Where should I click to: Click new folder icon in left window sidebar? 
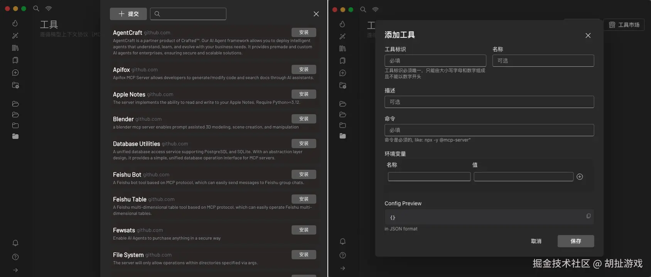click(15, 85)
